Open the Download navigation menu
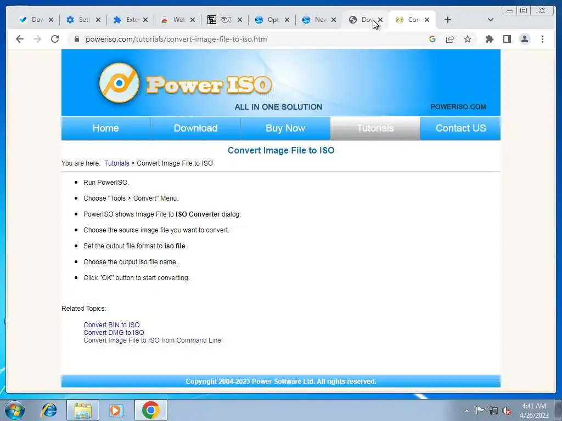Screen dimensions: 562x421 click(x=196, y=128)
